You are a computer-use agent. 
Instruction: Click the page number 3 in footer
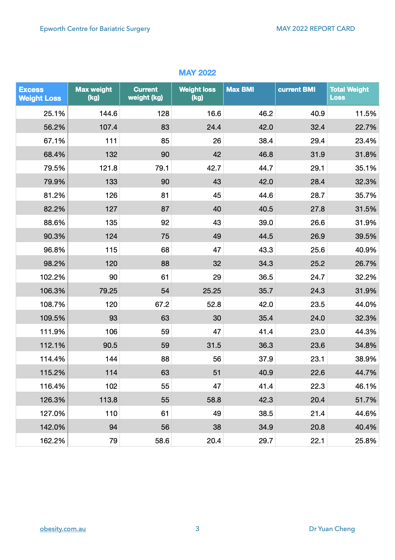(x=197, y=529)
